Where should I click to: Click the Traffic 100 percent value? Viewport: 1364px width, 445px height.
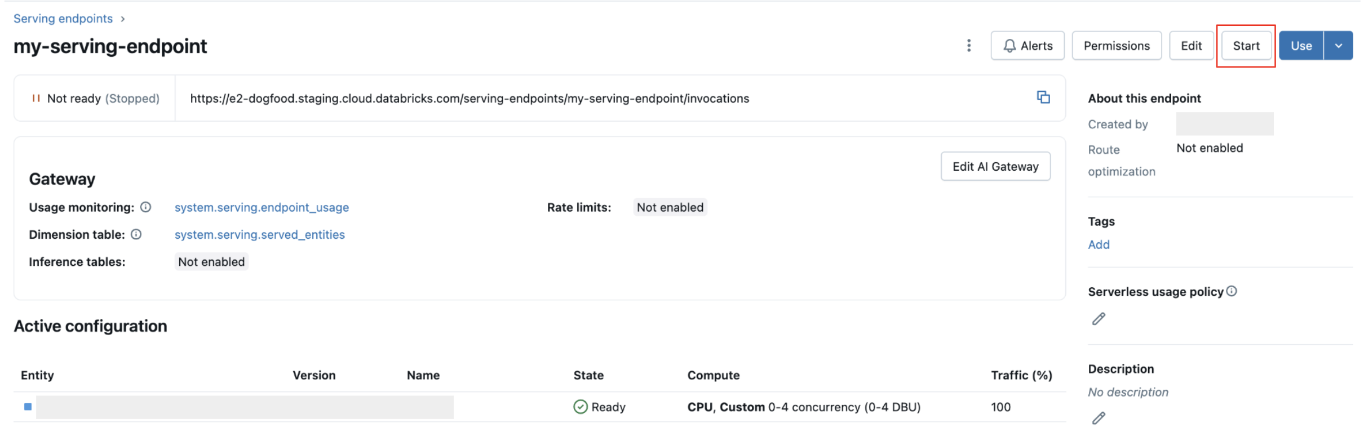tap(1000, 407)
